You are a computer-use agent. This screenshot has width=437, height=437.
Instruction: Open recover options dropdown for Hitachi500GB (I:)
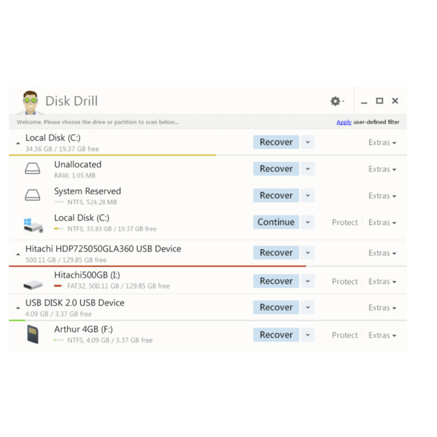pyautogui.click(x=308, y=281)
